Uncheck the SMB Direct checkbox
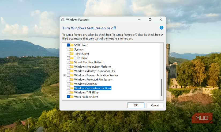Image resolution: width=221 pixels, height=132 pixels. click(68, 45)
